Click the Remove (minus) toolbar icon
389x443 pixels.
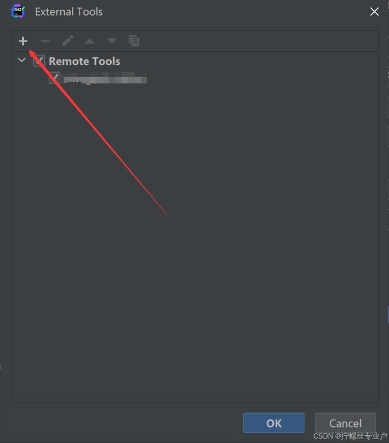tap(45, 41)
